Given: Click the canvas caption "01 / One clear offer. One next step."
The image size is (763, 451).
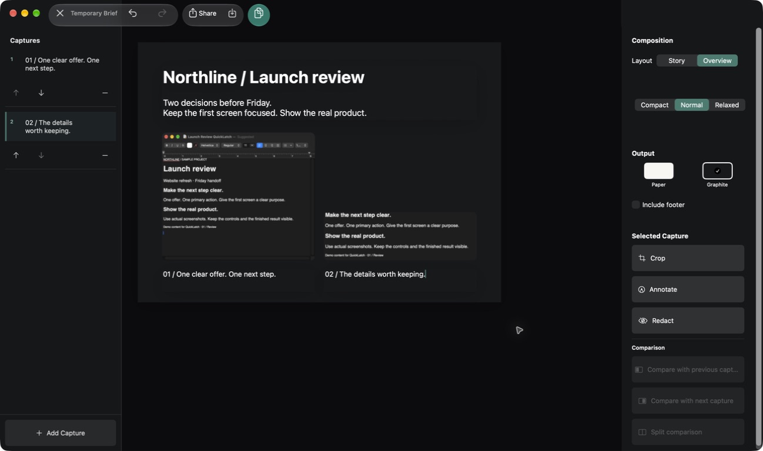Looking at the screenshot, I should click(219, 274).
